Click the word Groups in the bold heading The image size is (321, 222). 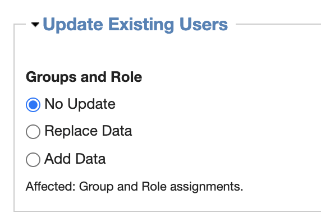tap(51, 77)
